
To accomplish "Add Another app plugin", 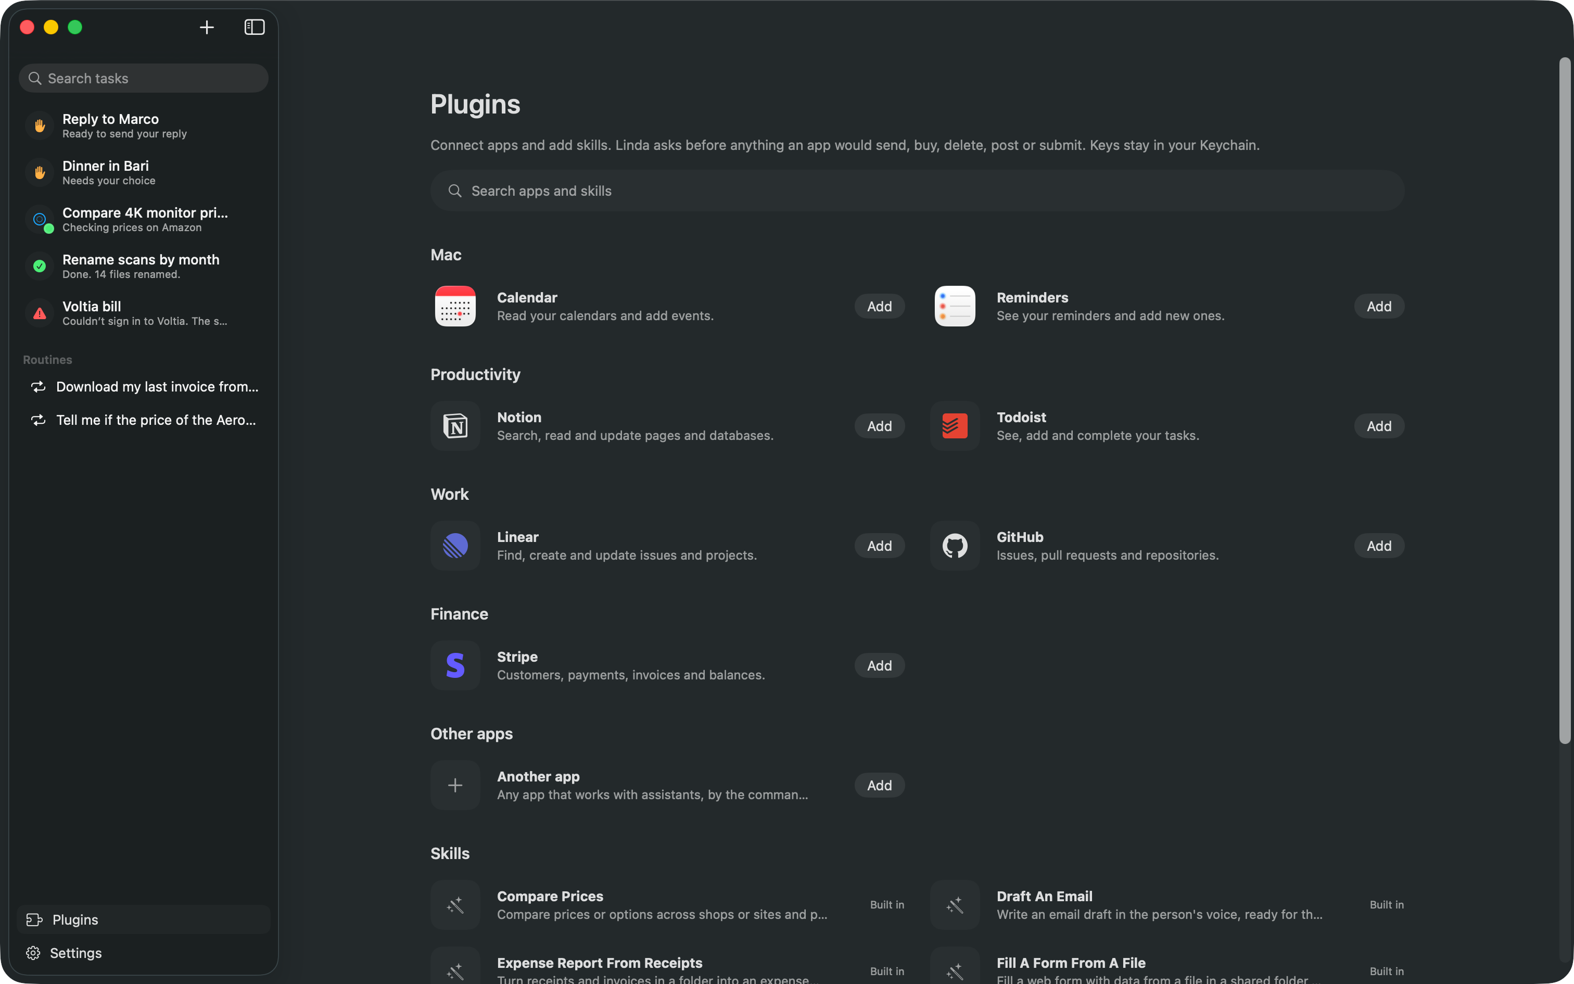I will 879,786.
